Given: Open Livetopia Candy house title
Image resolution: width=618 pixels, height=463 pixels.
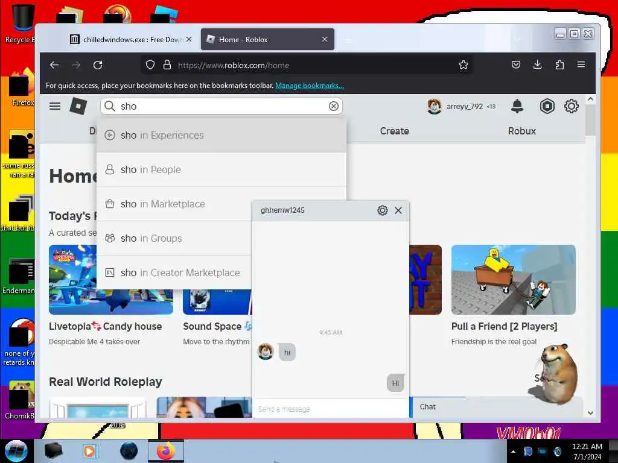Looking at the screenshot, I should [105, 326].
